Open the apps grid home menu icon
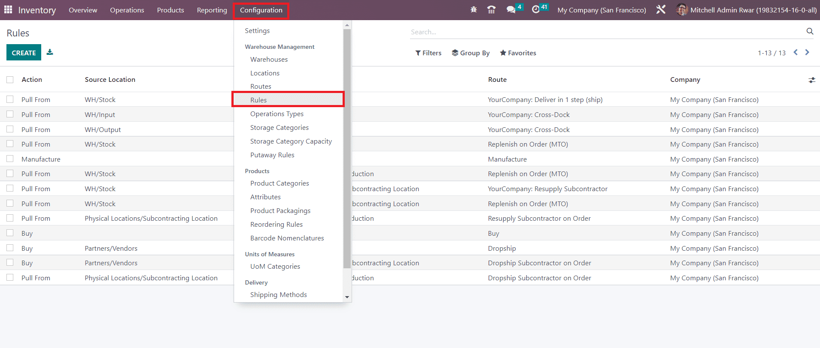The height and width of the screenshot is (348, 820). (x=8, y=10)
